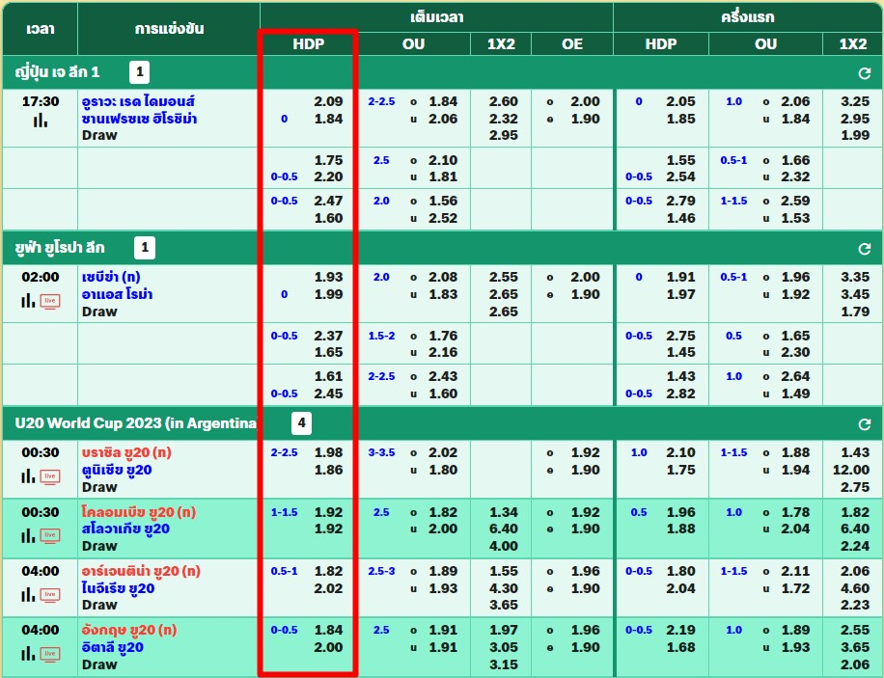Open stats chart icon for 17:30 Urawa match

(x=41, y=121)
